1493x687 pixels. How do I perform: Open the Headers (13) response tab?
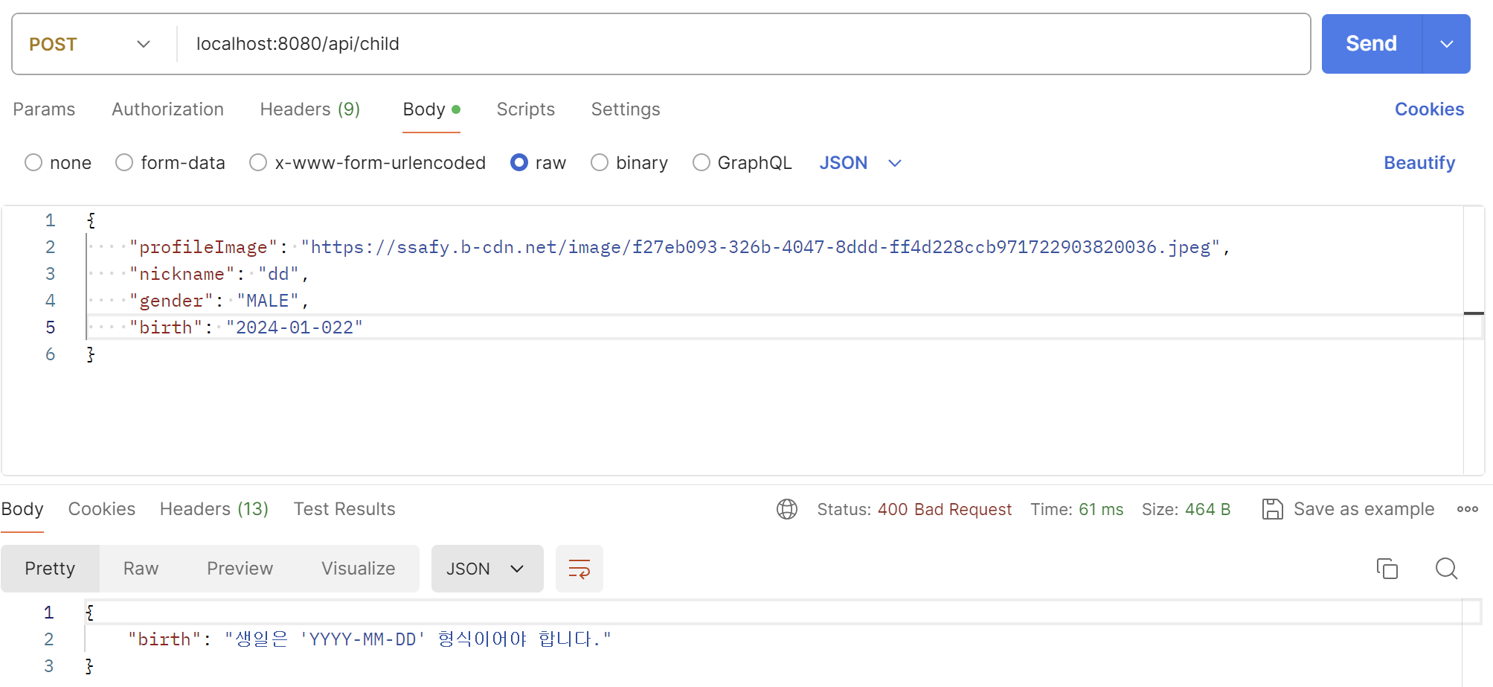coord(213,509)
